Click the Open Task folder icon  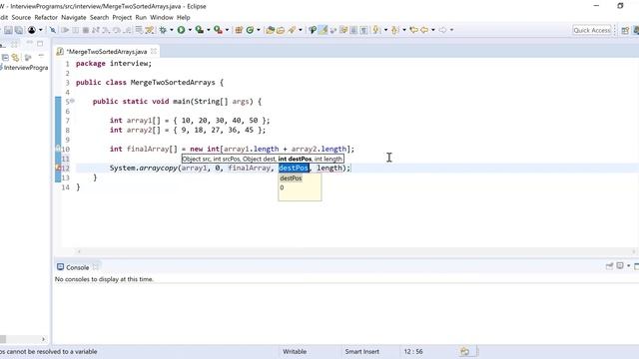[281, 30]
